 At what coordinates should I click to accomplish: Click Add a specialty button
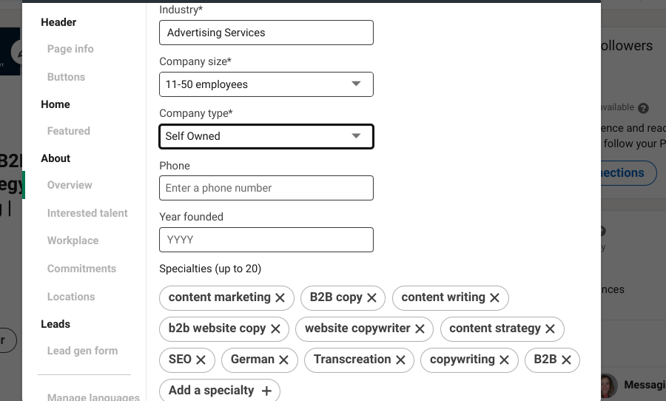[x=220, y=391]
